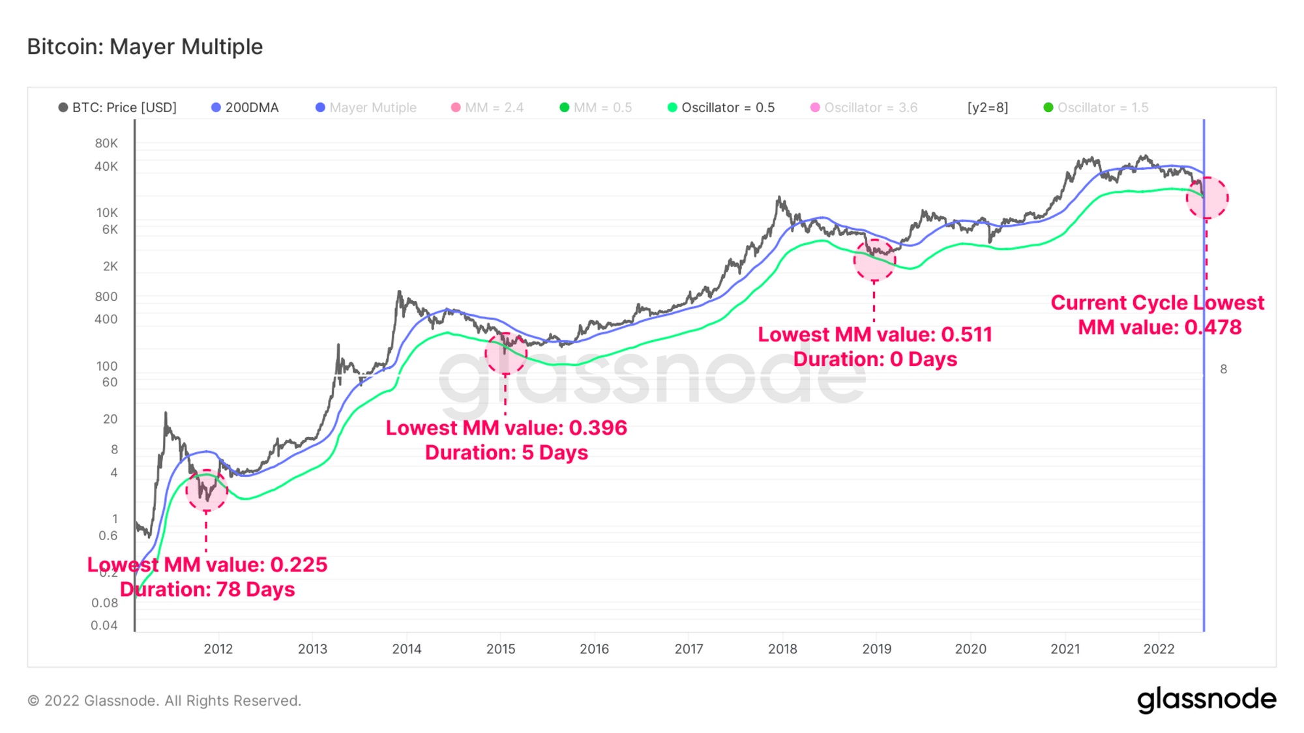Select the 'MM value: 0.478' annotation text
The image size is (1304, 733).
click(1160, 327)
